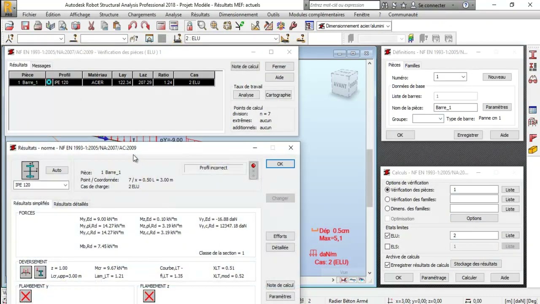540x304 pixels.
Task: Click the Flambement y red cross icon
Action: [26, 296]
